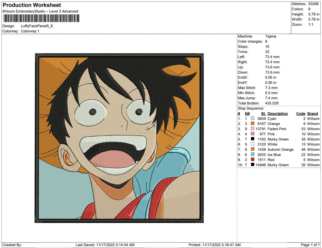The width and height of the screenshot is (322, 248).
Task: Click the stitches count '53398'
Action: (x=313, y=4)
